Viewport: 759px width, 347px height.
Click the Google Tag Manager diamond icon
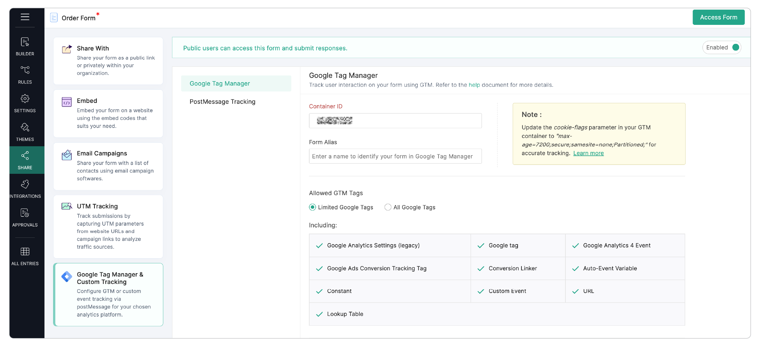[x=67, y=276]
